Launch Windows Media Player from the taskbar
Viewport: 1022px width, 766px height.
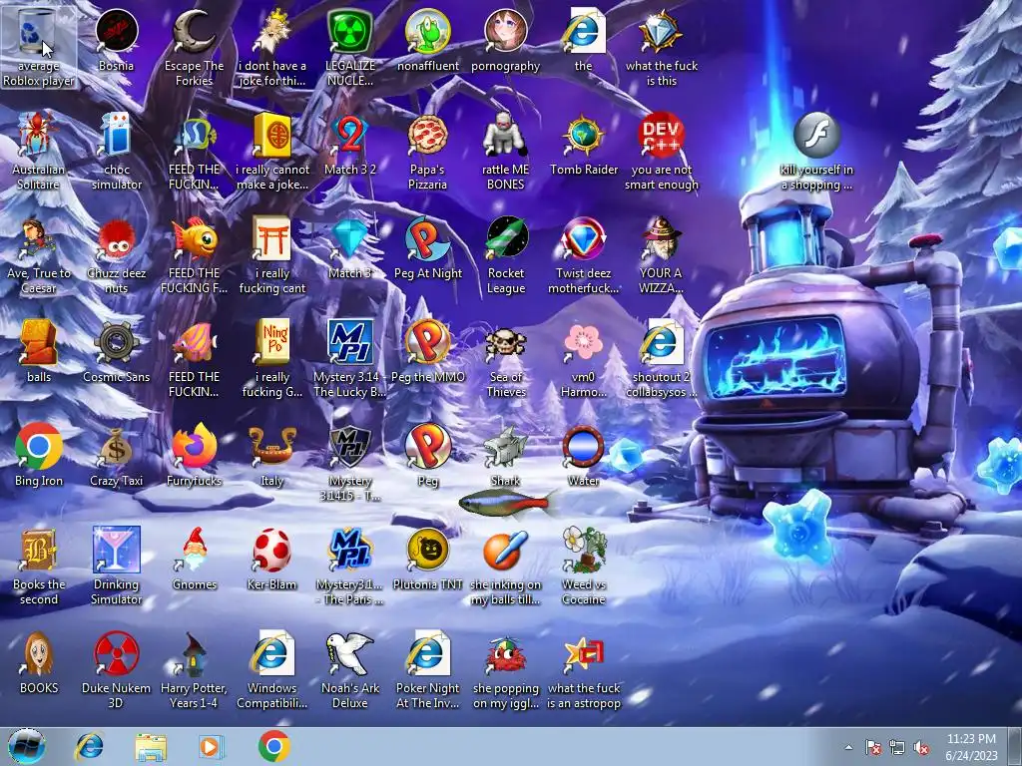pyautogui.click(x=212, y=746)
